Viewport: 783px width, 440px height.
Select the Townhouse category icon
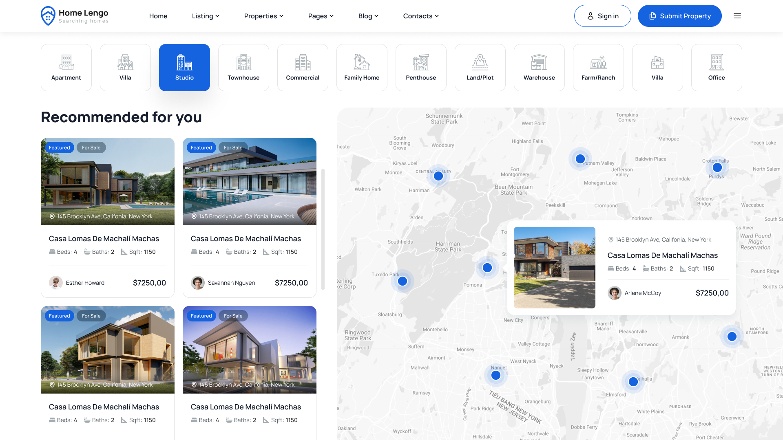point(243,62)
